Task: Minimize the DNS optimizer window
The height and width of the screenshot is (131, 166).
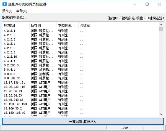Action: point(134,4)
